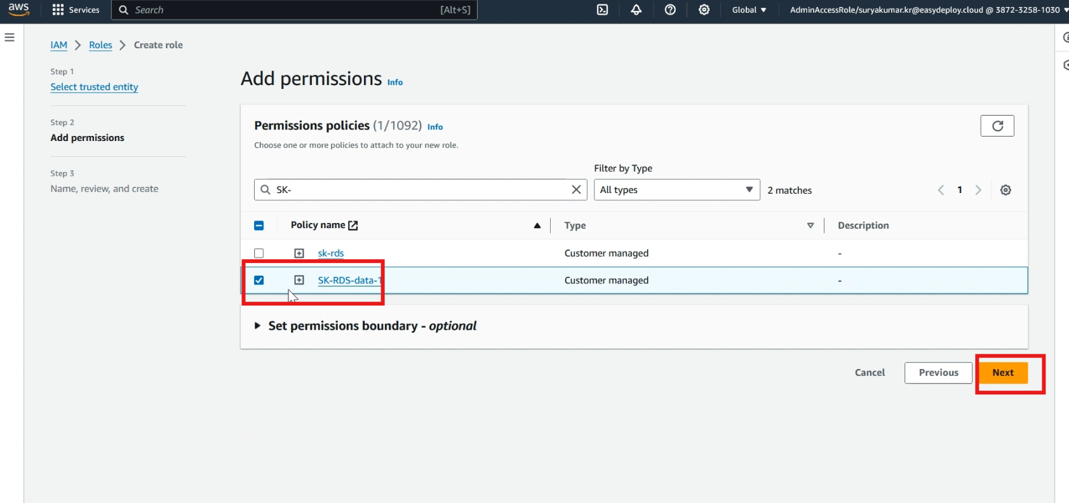Clear the SK- search filter

(x=576, y=189)
